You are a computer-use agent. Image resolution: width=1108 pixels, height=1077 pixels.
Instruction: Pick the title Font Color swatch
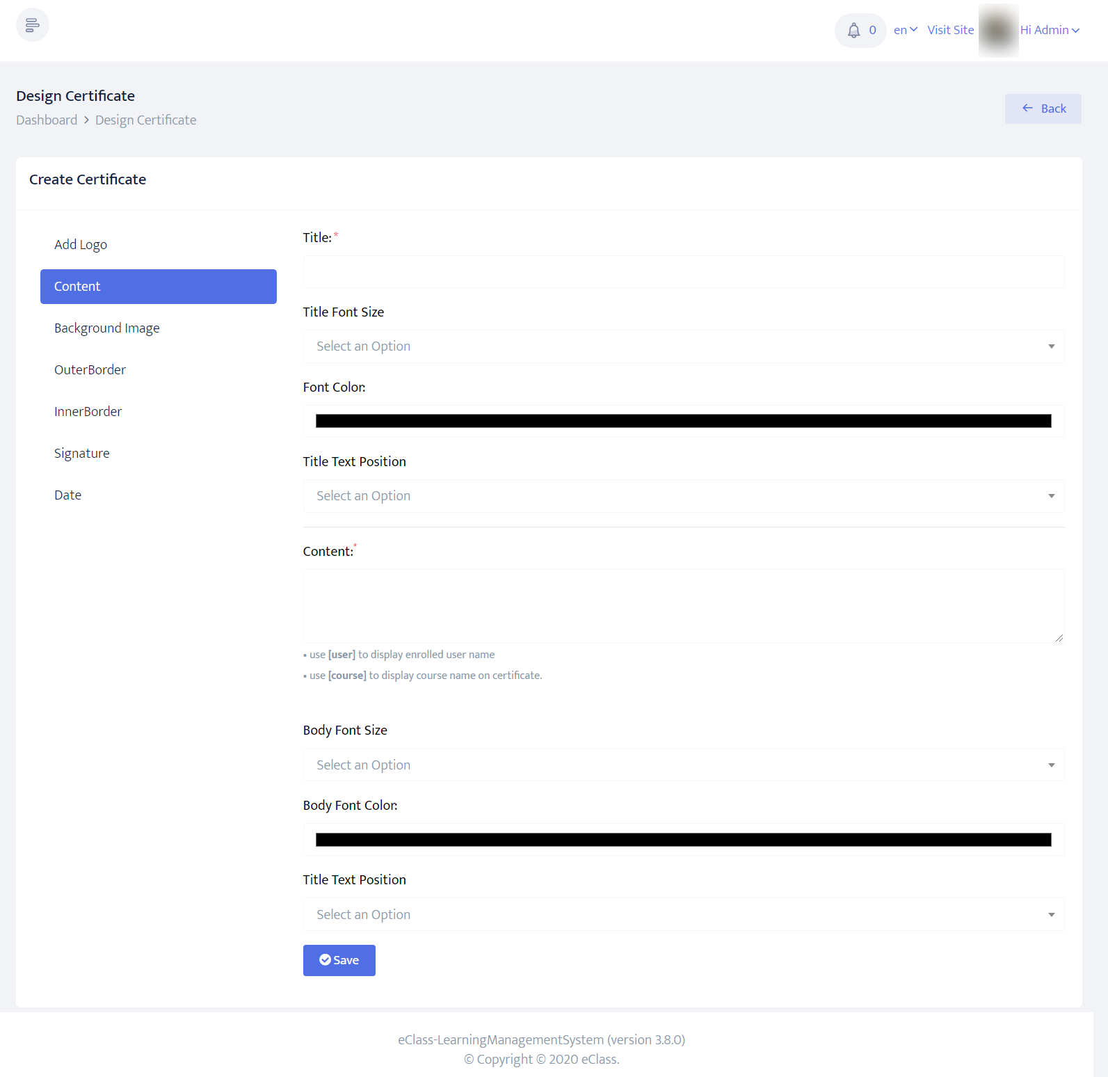pos(683,421)
